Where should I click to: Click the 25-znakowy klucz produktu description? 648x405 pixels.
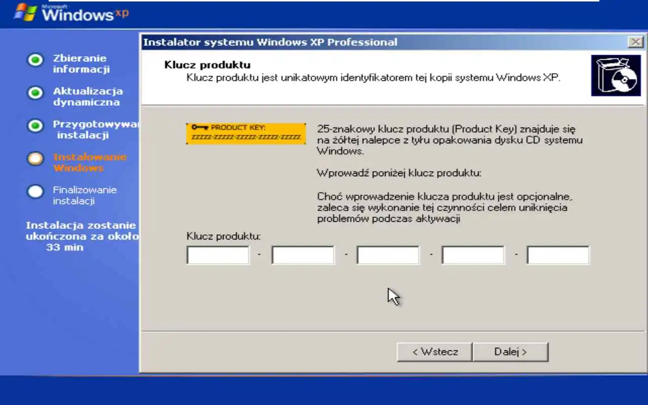[x=450, y=140]
